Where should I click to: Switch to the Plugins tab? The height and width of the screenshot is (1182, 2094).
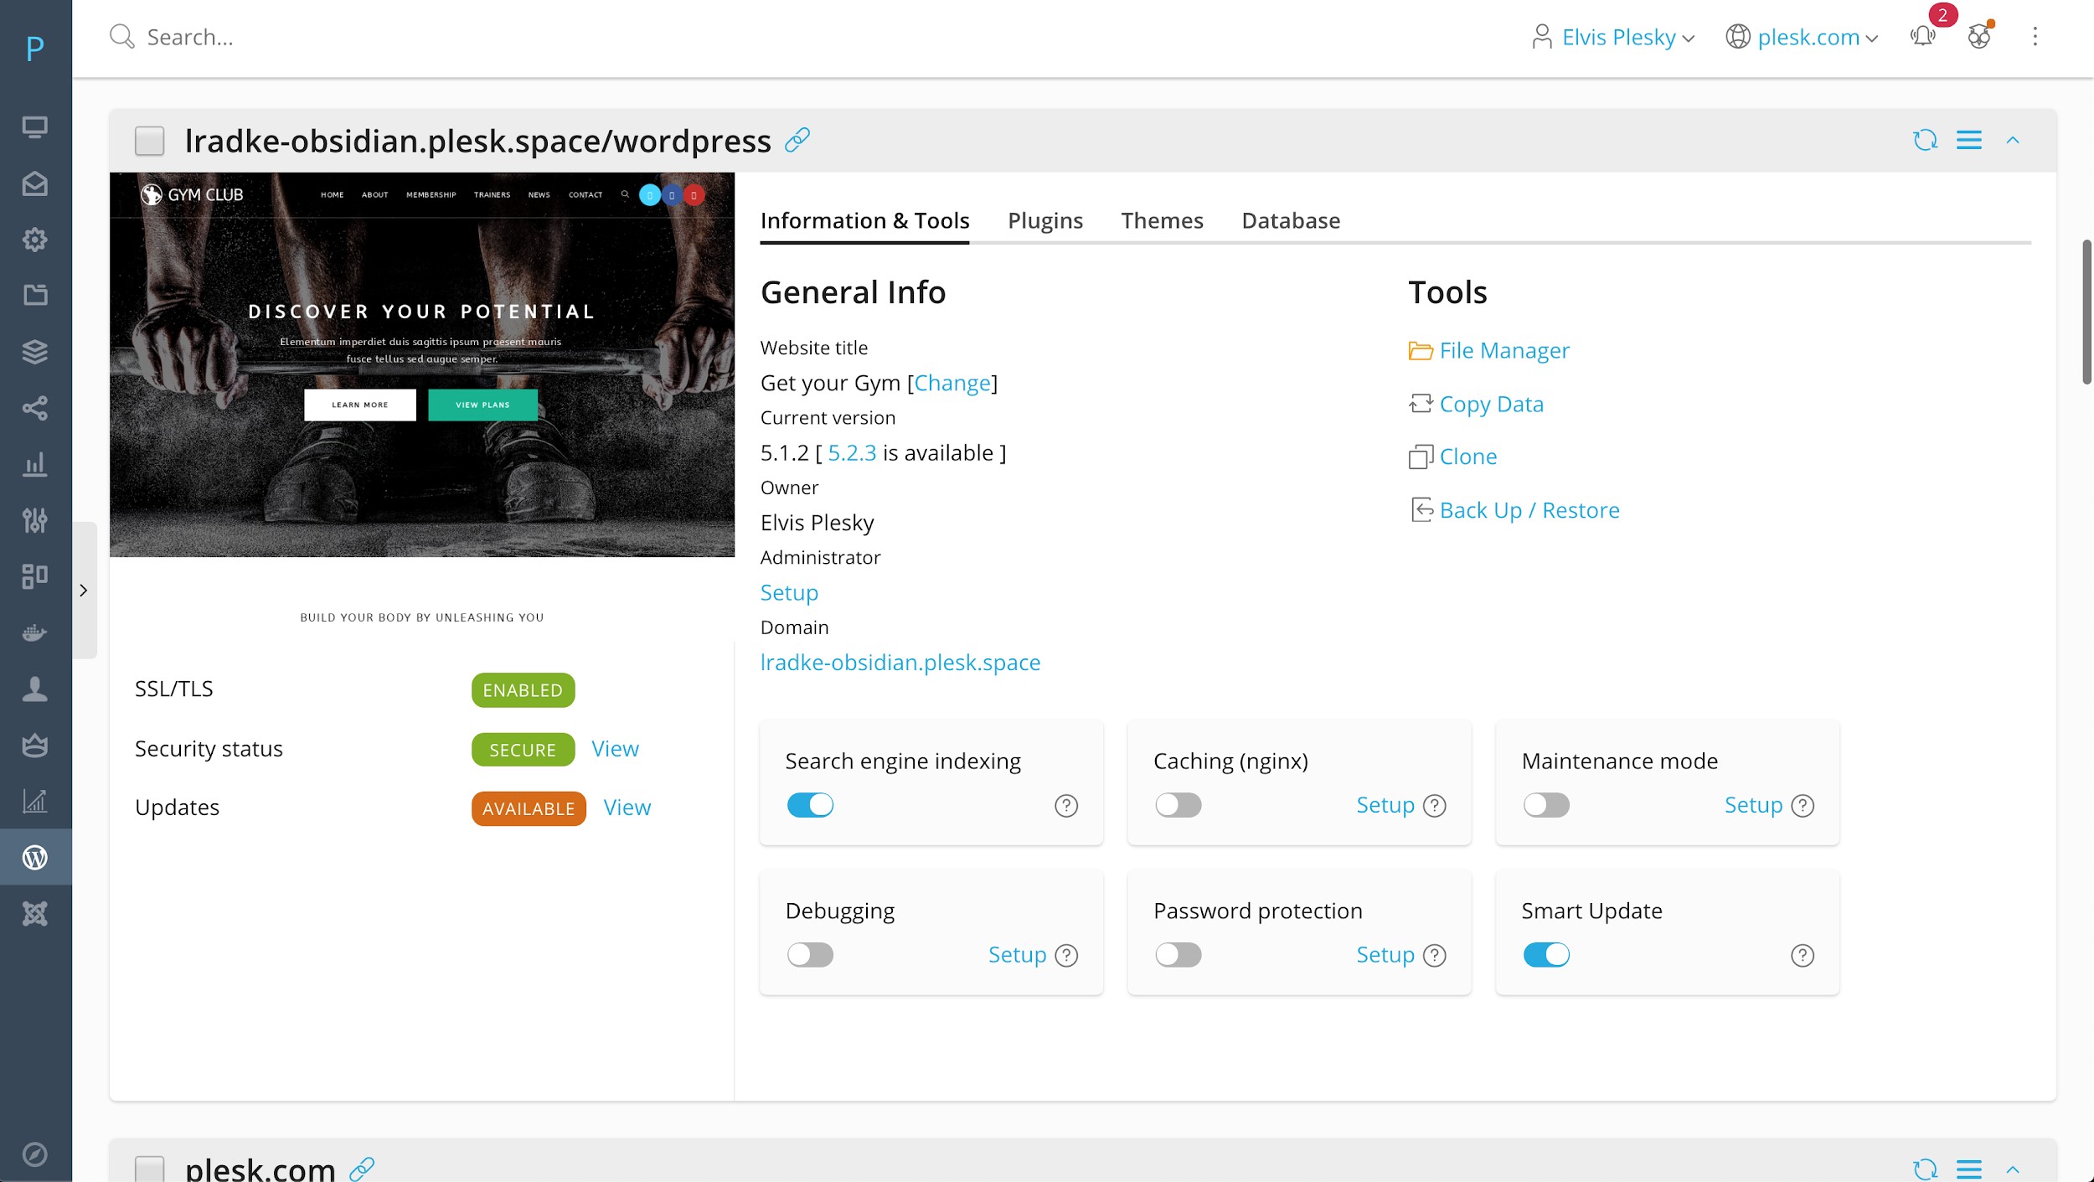pos(1045,220)
